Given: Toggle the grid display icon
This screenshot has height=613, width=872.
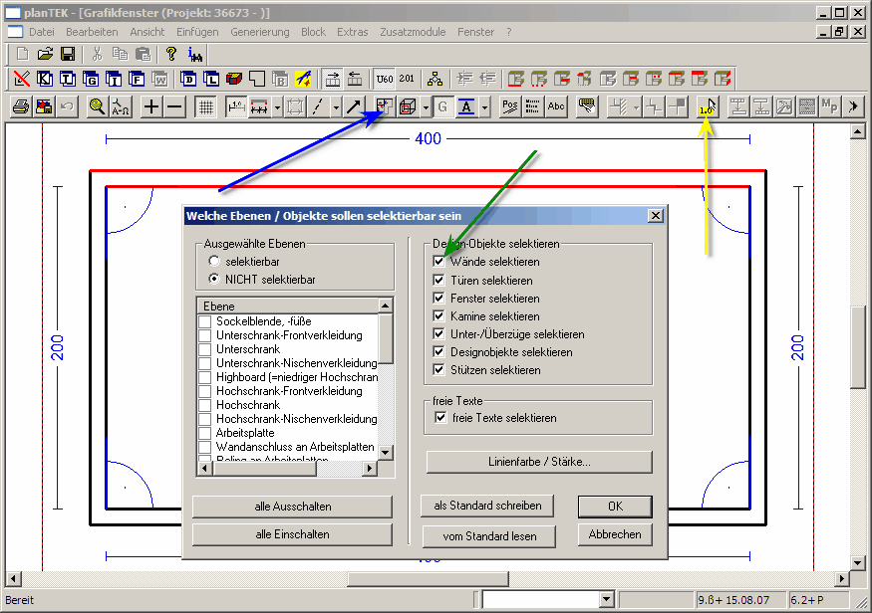Looking at the screenshot, I should (x=205, y=106).
